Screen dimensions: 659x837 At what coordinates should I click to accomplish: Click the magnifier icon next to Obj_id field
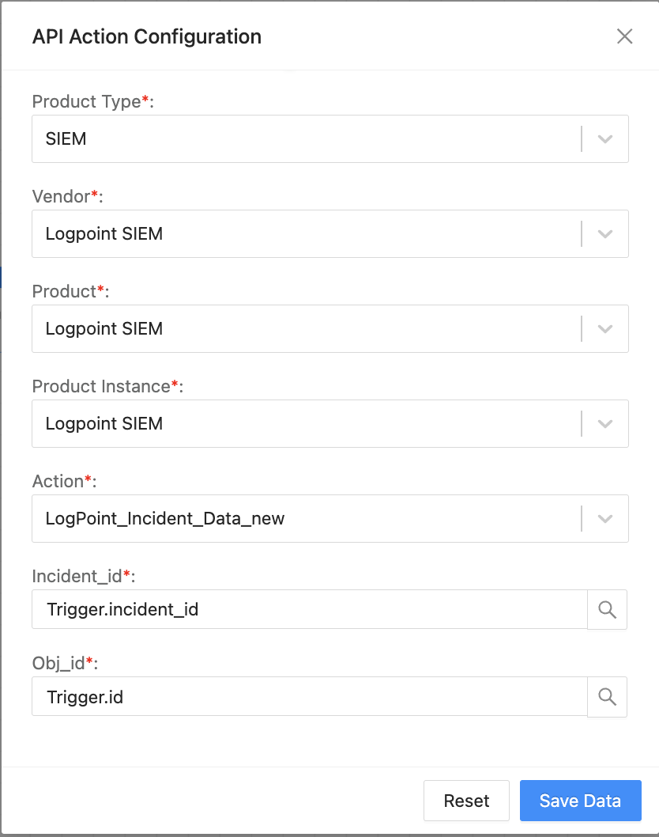pyautogui.click(x=607, y=696)
